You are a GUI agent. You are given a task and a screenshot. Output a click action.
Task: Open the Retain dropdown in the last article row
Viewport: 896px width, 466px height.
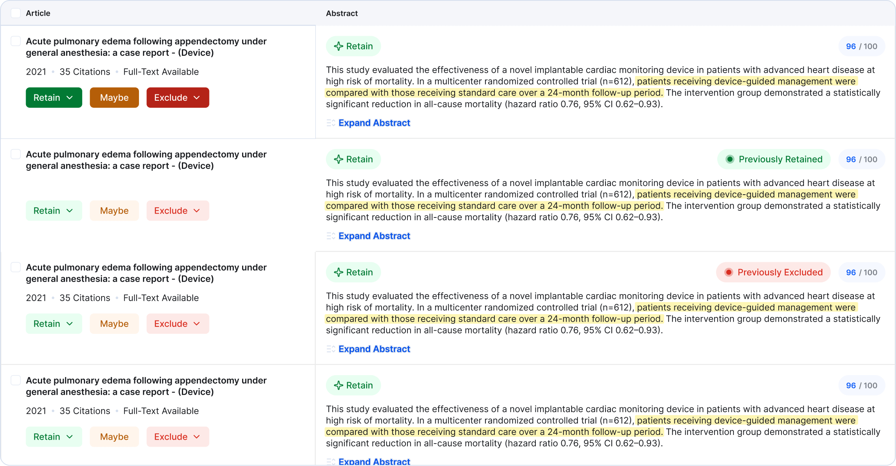(x=54, y=437)
